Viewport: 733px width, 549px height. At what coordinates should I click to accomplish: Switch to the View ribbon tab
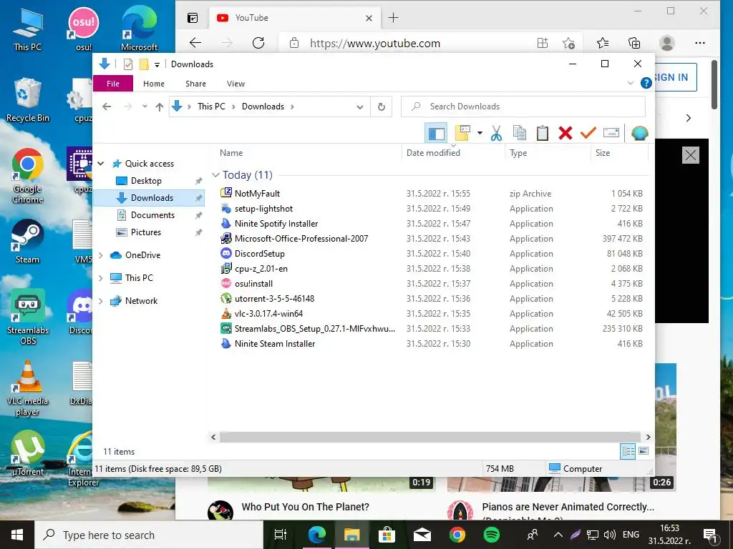(x=236, y=84)
